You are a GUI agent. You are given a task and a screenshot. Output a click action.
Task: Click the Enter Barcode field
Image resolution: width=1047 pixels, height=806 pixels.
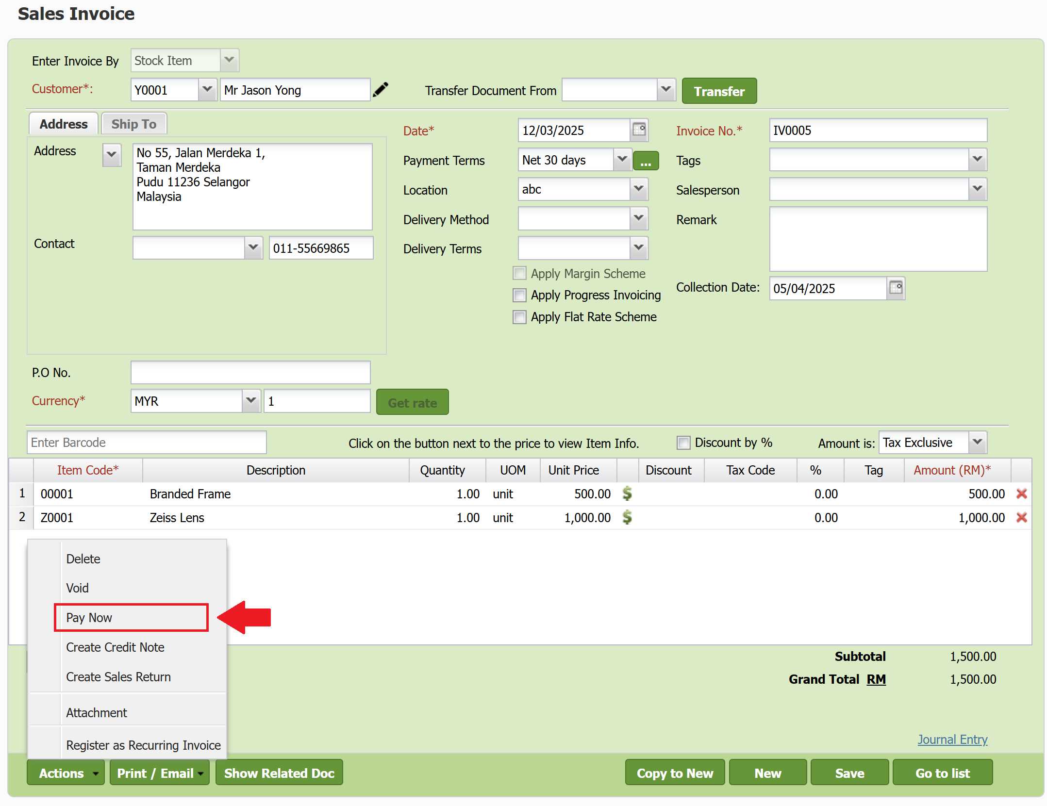coord(146,443)
